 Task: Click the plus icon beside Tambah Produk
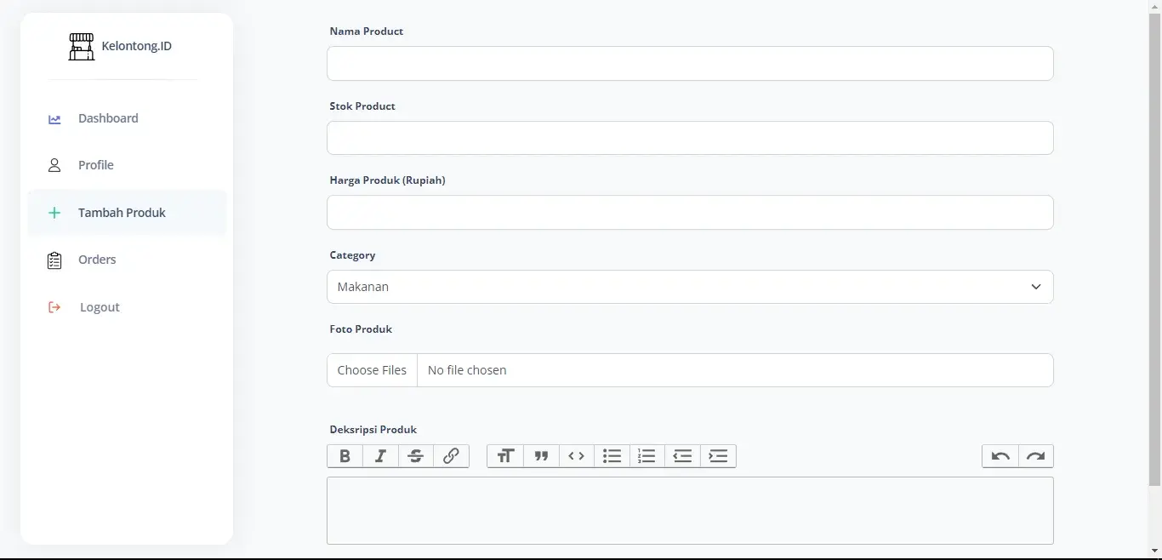[54, 213]
